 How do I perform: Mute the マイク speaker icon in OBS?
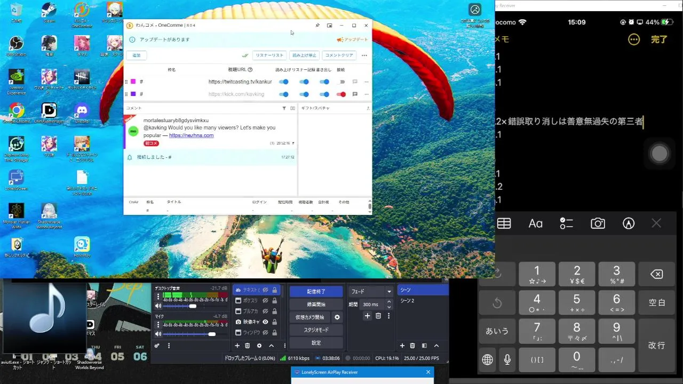point(158,334)
